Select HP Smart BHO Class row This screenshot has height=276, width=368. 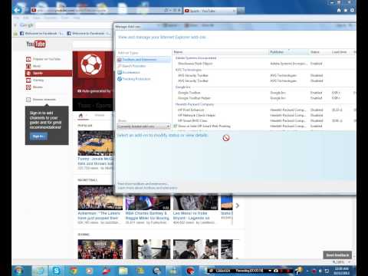point(264,120)
